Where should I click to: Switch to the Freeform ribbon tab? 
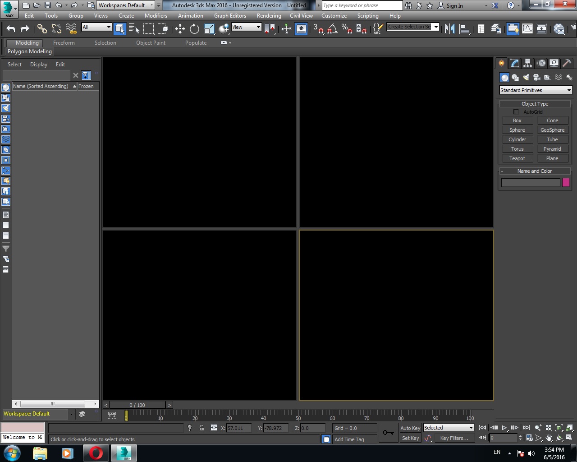click(x=64, y=43)
